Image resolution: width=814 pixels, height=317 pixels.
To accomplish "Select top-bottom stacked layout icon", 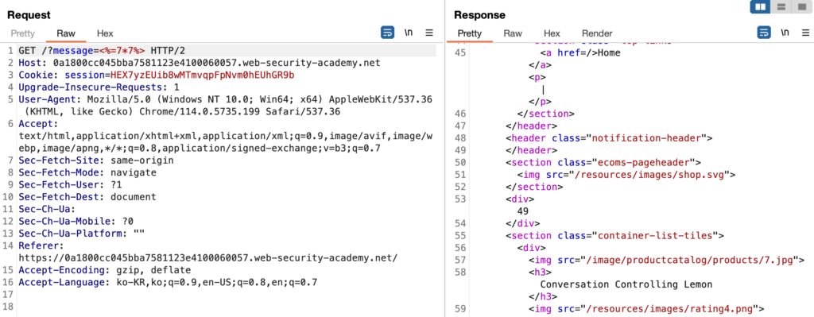I will coord(781,6).
